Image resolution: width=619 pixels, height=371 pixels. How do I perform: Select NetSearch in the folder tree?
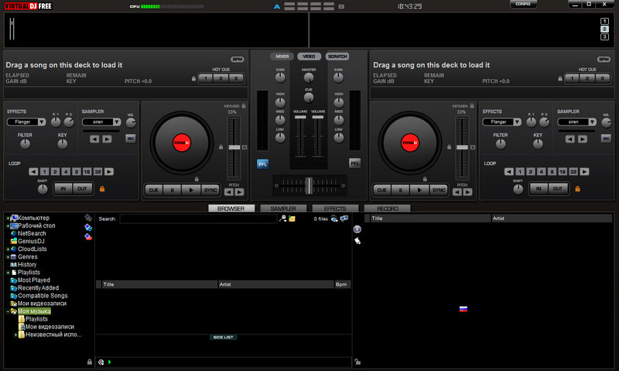pos(32,233)
